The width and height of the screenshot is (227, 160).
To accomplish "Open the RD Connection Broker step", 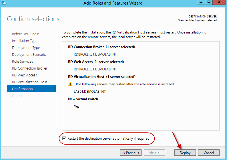I will [x=30, y=68].
